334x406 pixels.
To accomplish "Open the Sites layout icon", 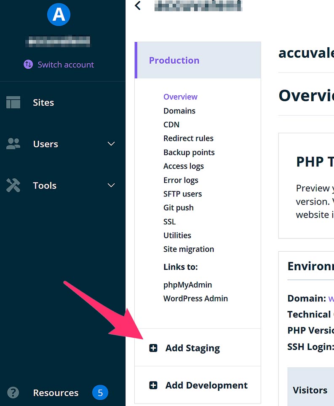I will pyautogui.click(x=13, y=102).
